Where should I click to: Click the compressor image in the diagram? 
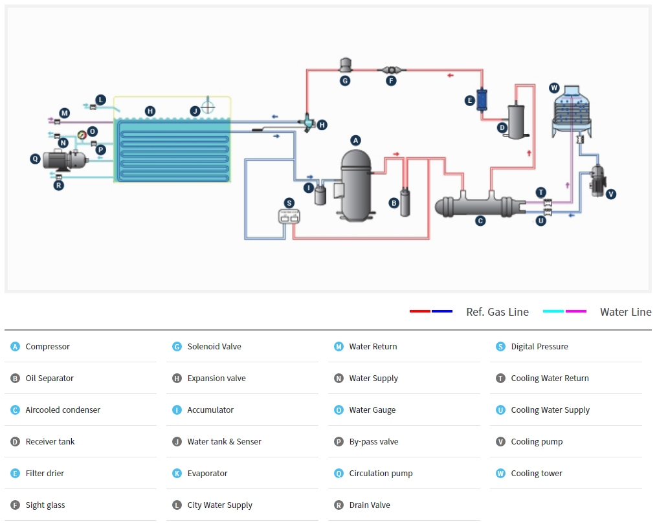(x=356, y=184)
